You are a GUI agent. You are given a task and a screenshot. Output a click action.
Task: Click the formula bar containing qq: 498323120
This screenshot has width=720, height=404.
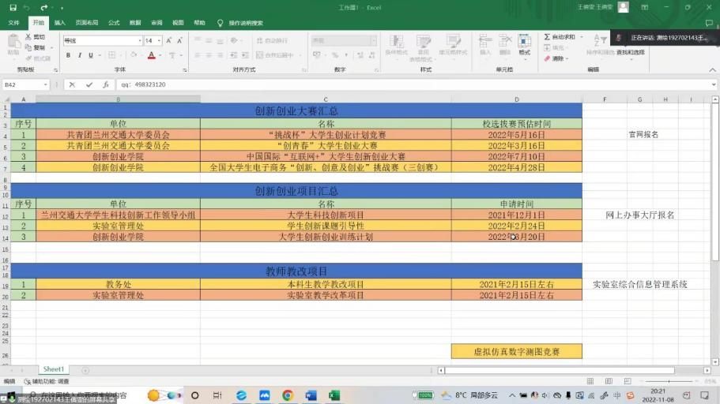tap(395, 84)
